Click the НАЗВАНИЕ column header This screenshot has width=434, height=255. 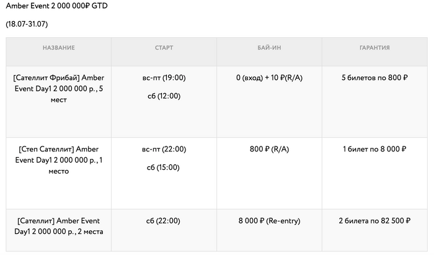pos(59,48)
